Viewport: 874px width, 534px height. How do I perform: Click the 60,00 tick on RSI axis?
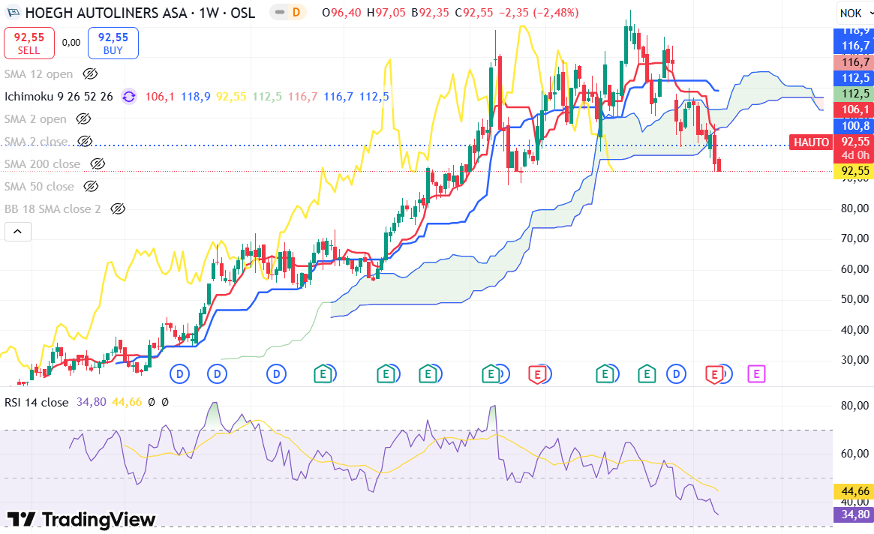(855, 454)
